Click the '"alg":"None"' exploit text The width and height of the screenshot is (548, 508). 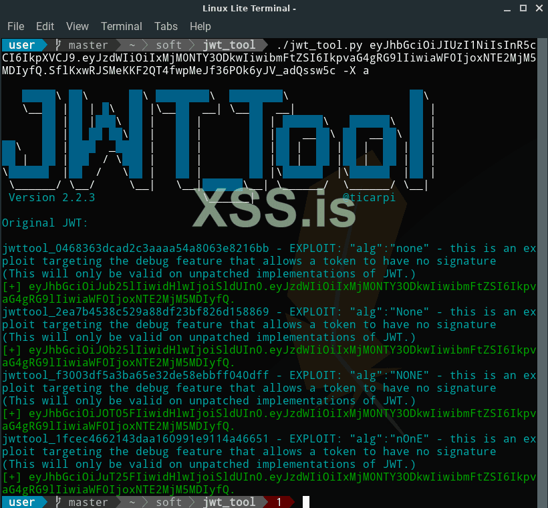coord(390,312)
